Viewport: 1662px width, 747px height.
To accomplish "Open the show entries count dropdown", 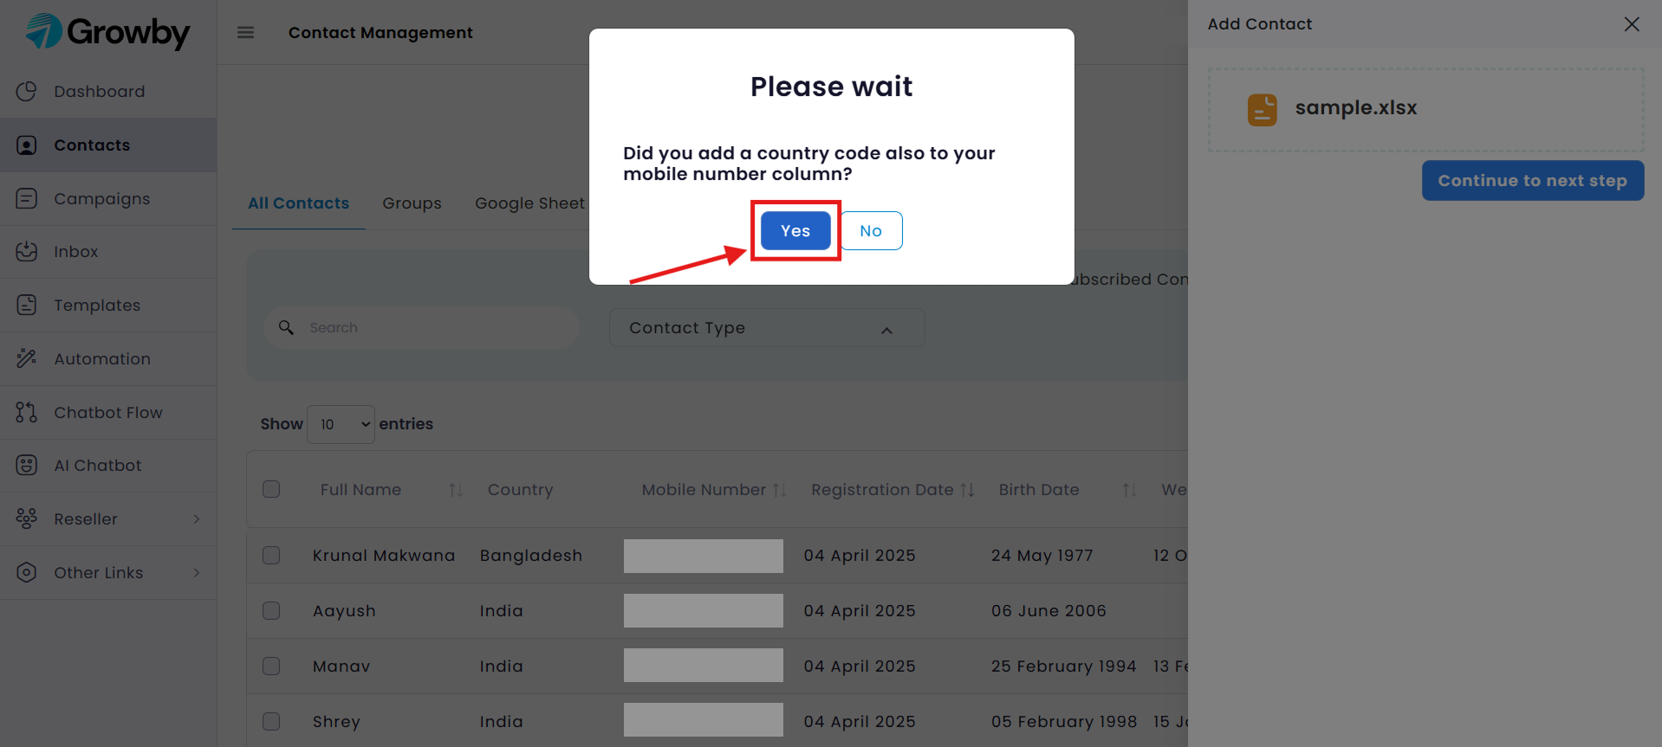I will 341,424.
